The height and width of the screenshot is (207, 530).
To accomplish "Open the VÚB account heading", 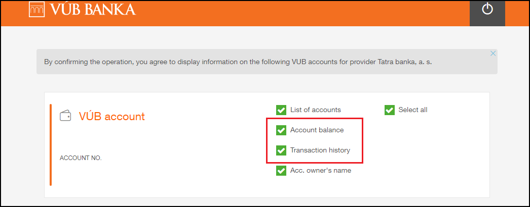I will [112, 117].
